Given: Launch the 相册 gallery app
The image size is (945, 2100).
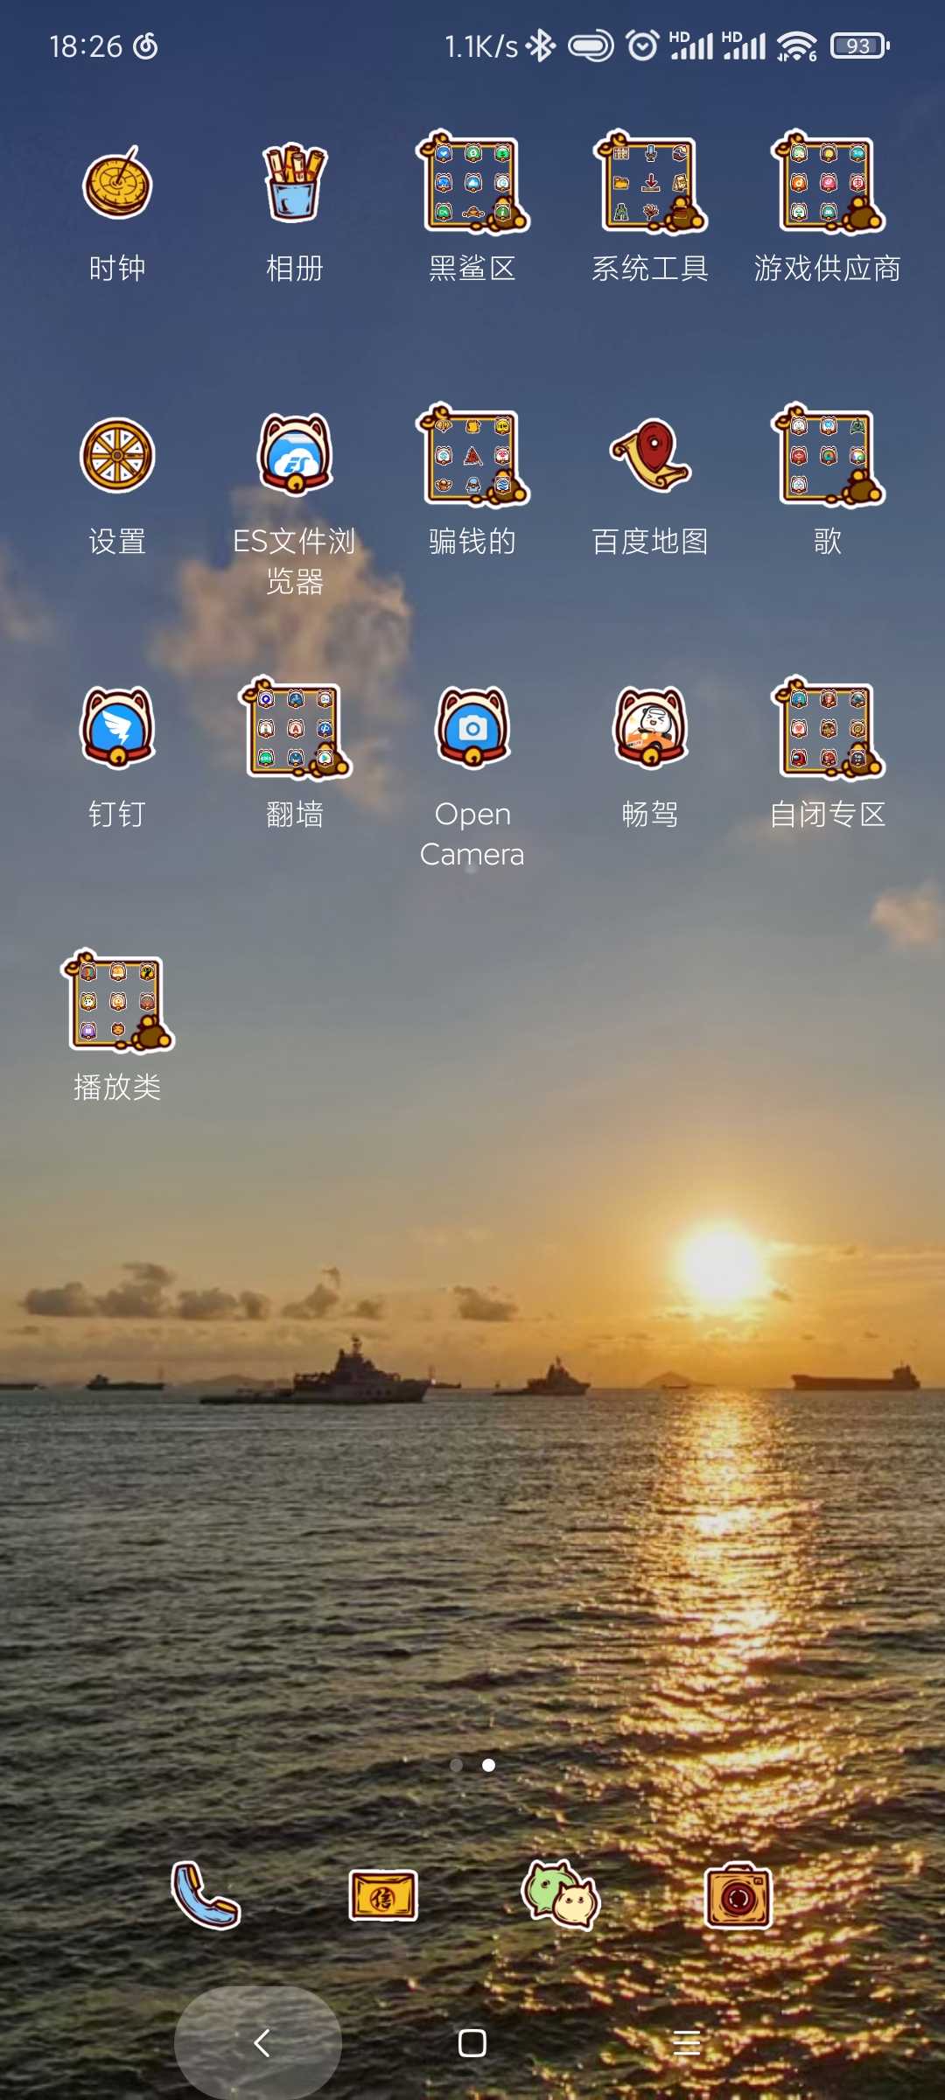Looking at the screenshot, I should [295, 185].
